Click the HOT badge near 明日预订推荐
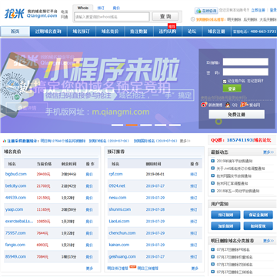Viewport: 277px width, 277px height. (132, 267)
